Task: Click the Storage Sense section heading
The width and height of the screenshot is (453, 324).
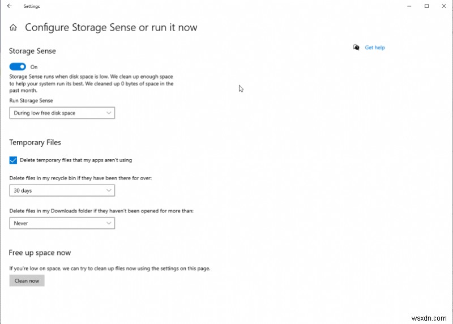Action: pyautogui.click(x=32, y=51)
